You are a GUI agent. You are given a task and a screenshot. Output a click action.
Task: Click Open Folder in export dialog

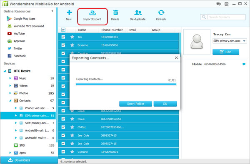[135, 104]
